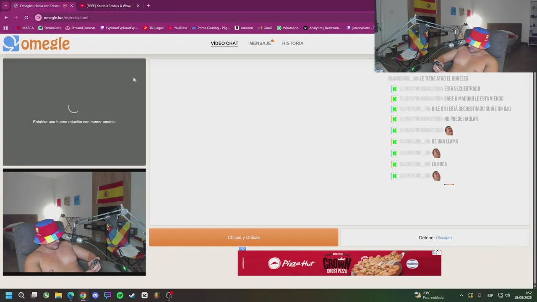Open CapCut from the taskbar
This screenshot has height=302, width=537.
pyautogui.click(x=145, y=295)
